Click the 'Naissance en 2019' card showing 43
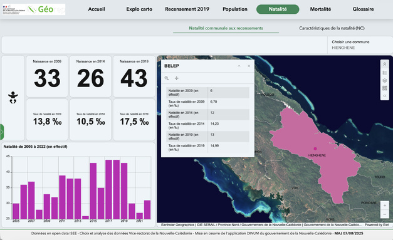The image size is (393, 240). [134, 76]
